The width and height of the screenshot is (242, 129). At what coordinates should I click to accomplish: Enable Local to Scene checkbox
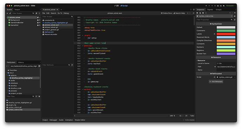point(218,63)
